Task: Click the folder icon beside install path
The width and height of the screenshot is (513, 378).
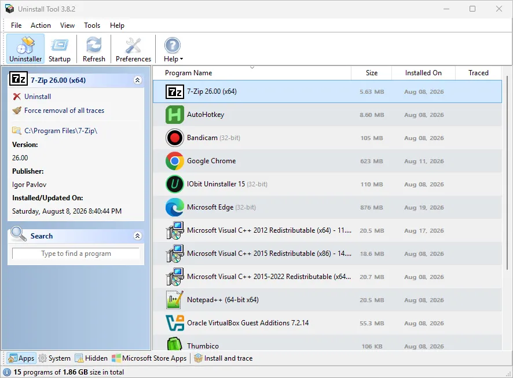Action: point(17,131)
